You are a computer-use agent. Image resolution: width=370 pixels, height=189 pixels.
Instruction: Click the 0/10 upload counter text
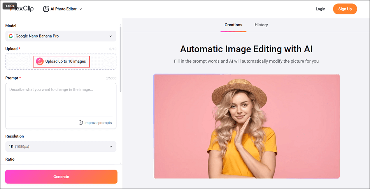[113, 49]
